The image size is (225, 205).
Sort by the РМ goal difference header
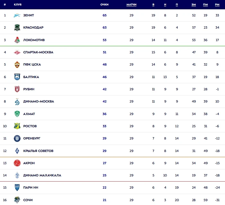[217, 4]
